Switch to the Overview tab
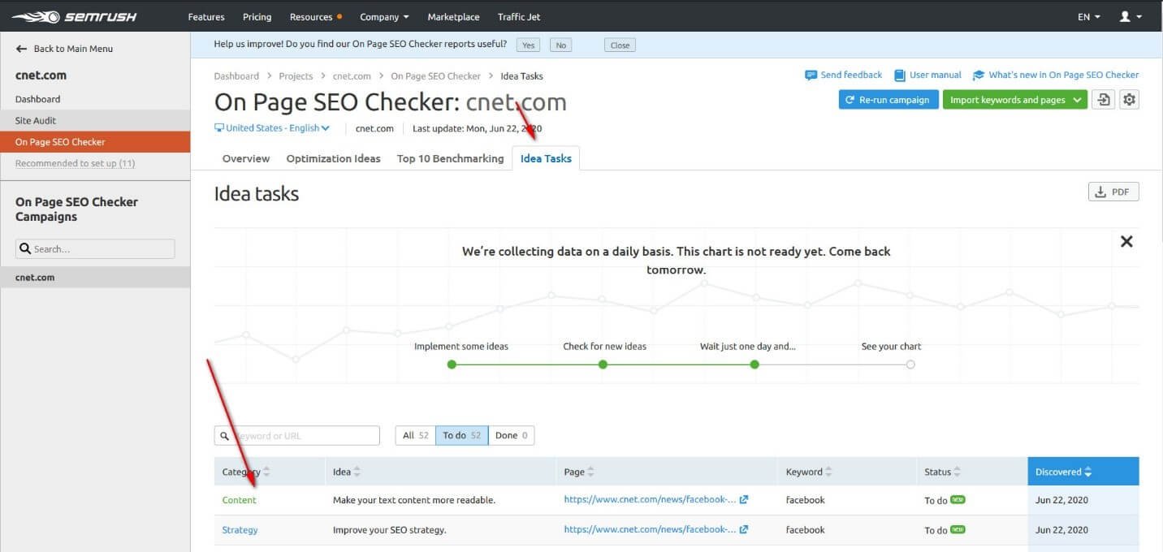 (x=246, y=158)
